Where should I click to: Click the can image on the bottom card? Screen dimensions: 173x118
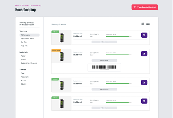click(62, 104)
